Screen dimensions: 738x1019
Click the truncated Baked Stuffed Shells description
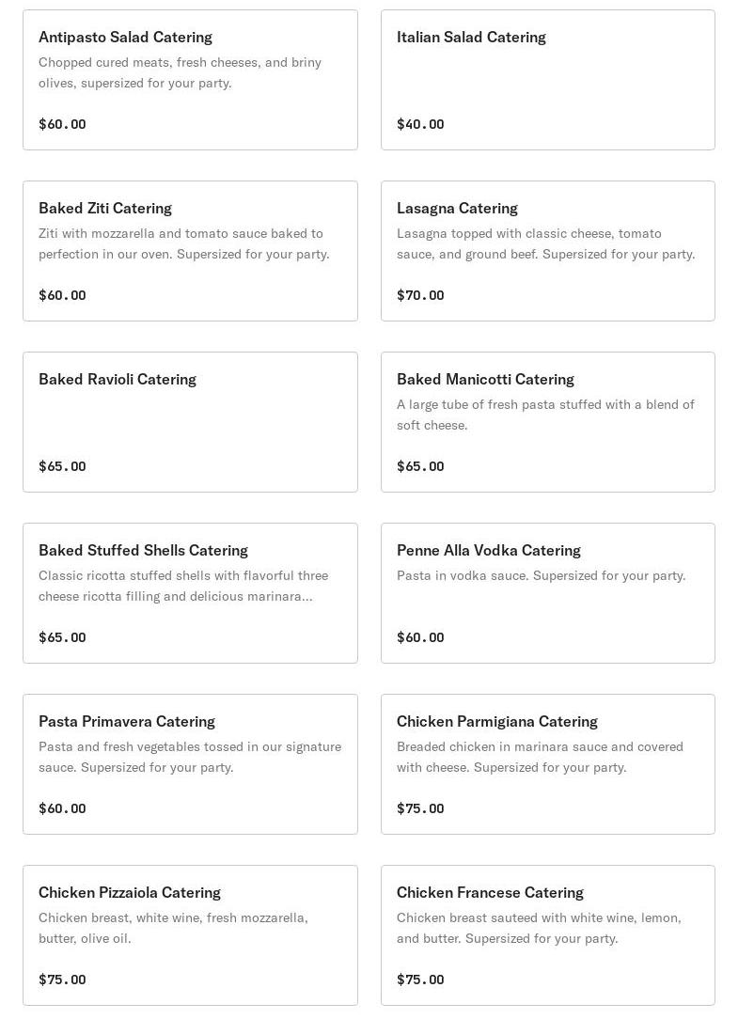pyautogui.click(x=183, y=586)
